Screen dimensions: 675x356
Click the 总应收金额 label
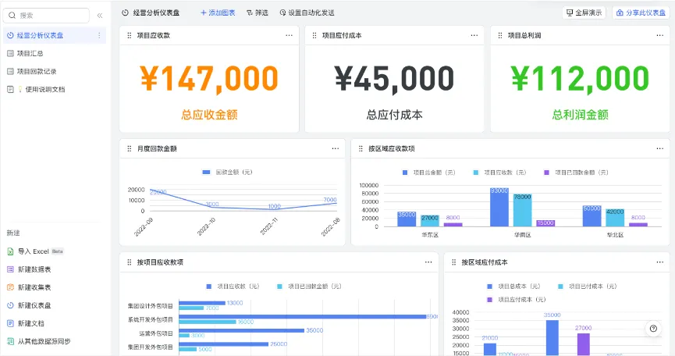click(209, 115)
